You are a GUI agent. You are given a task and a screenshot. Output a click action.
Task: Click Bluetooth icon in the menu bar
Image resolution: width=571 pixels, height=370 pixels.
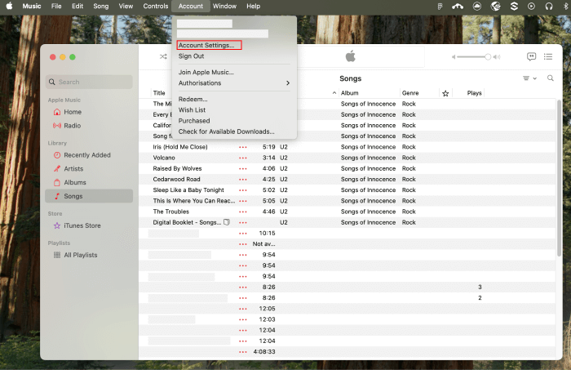[x=565, y=6]
